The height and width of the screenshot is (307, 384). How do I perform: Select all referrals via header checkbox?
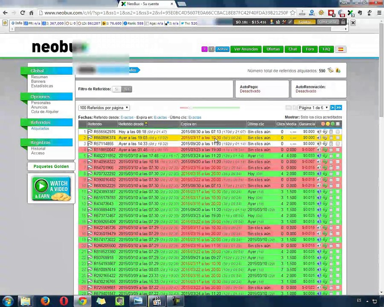[338, 124]
